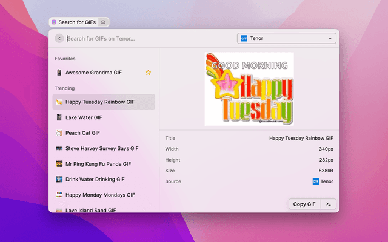Screen dimensions: 388x242
Task: Click the back arrow button
Action: pos(59,39)
